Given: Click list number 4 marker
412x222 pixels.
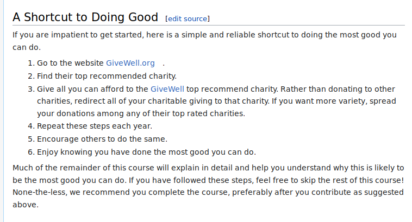Looking at the screenshot, I should 30,126.
